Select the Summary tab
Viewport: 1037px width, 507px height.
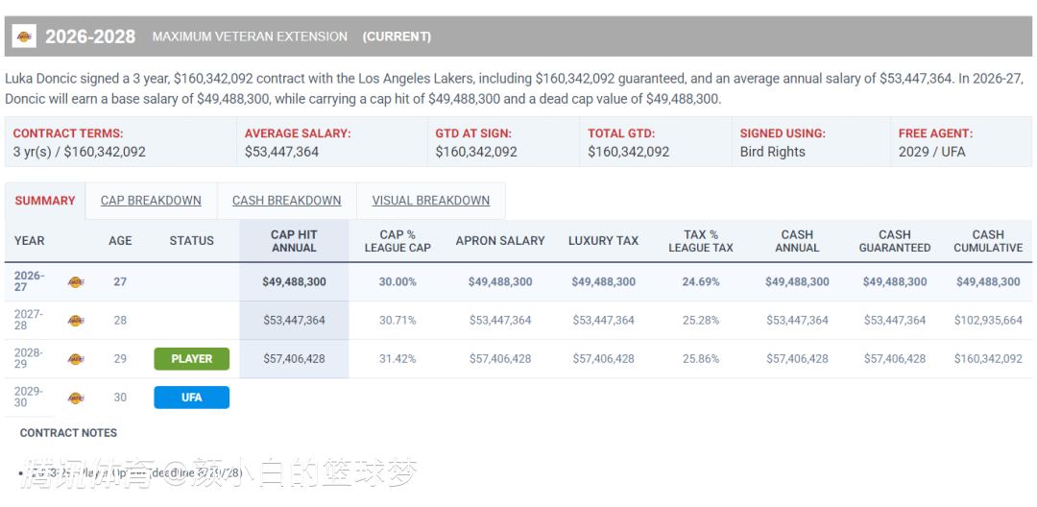pos(45,201)
